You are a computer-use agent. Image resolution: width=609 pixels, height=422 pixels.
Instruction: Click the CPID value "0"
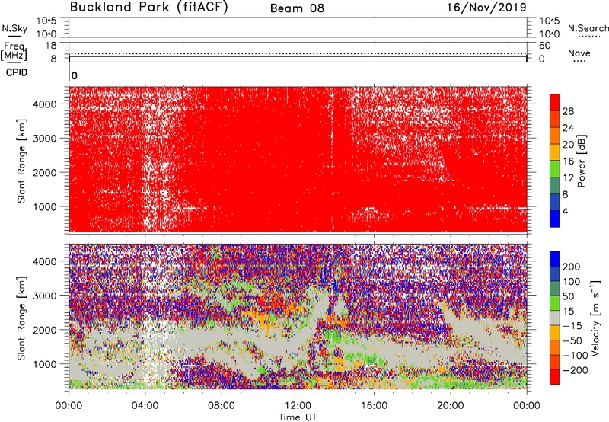click(75, 75)
